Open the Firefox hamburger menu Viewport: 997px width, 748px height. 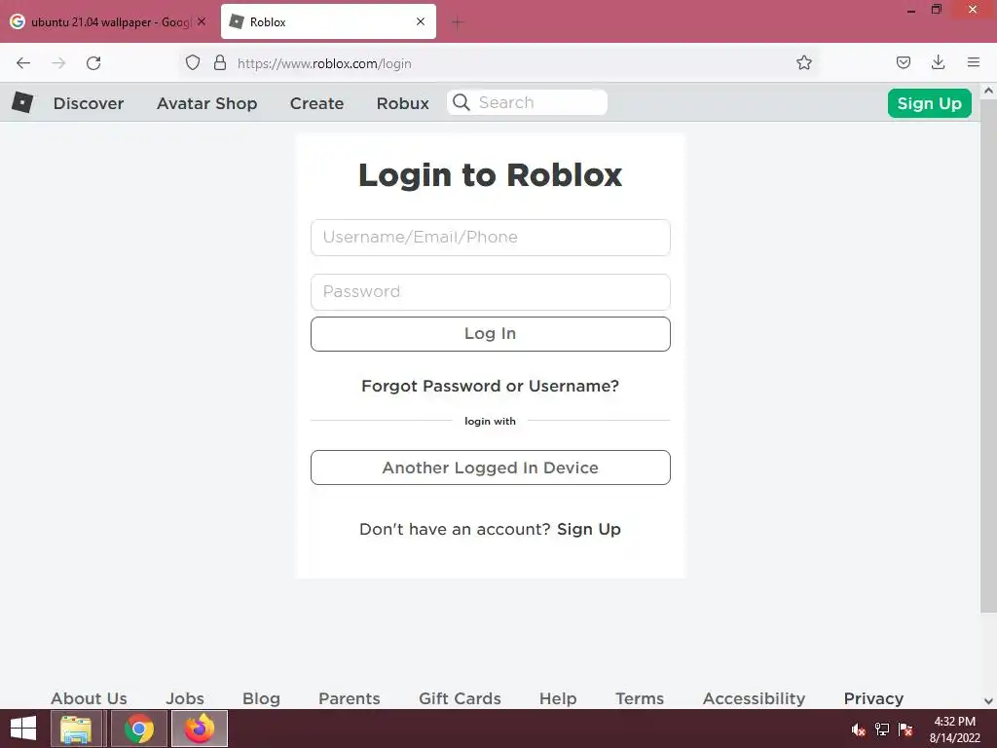point(974,62)
